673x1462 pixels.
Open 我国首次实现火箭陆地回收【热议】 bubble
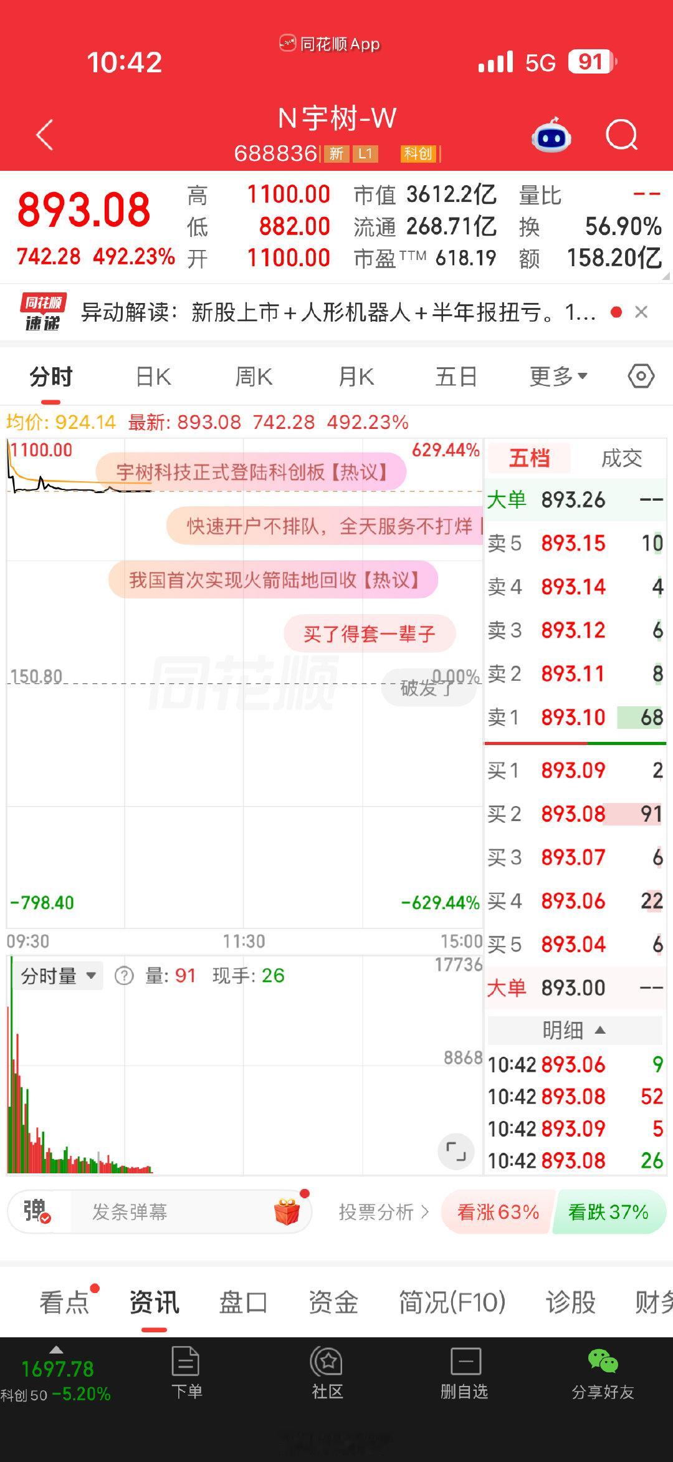(274, 580)
